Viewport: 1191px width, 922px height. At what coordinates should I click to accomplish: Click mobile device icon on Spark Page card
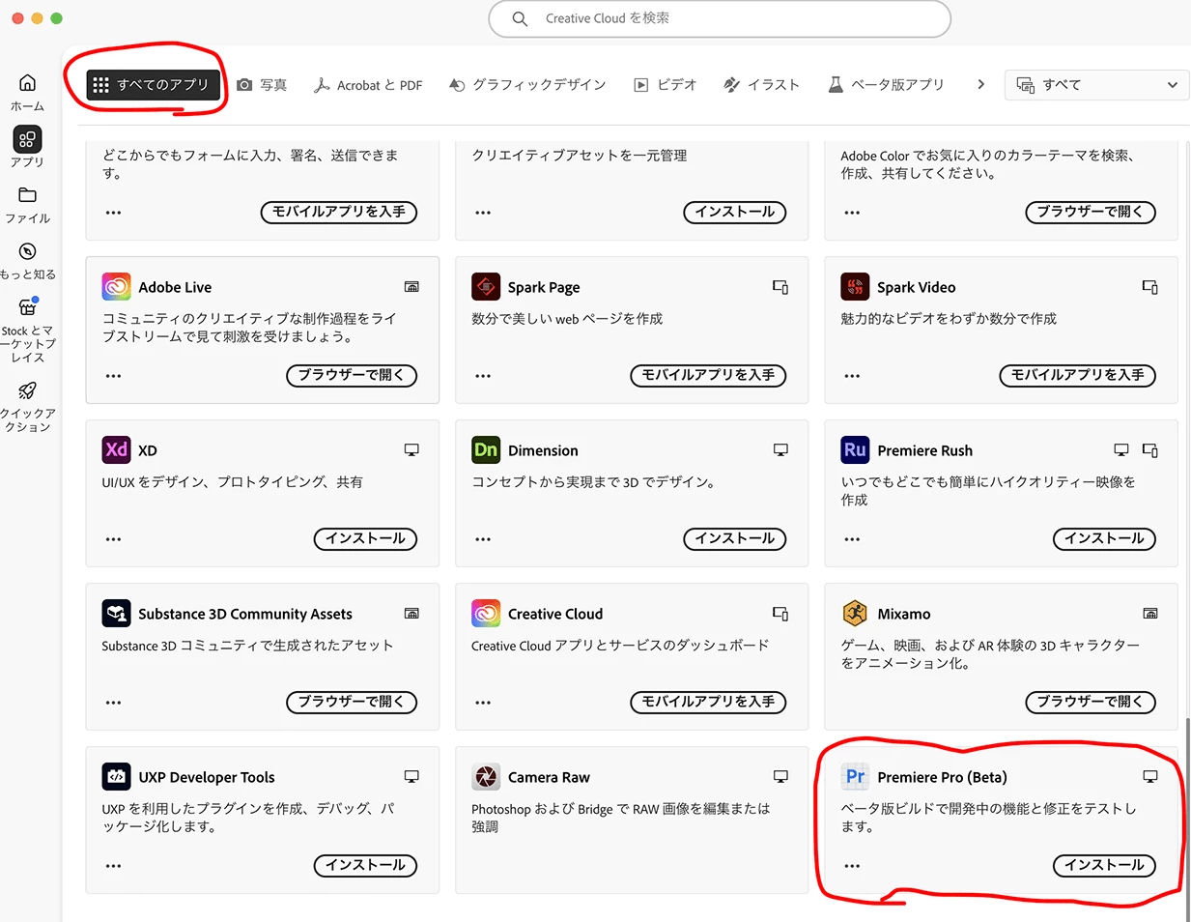pyautogui.click(x=780, y=287)
